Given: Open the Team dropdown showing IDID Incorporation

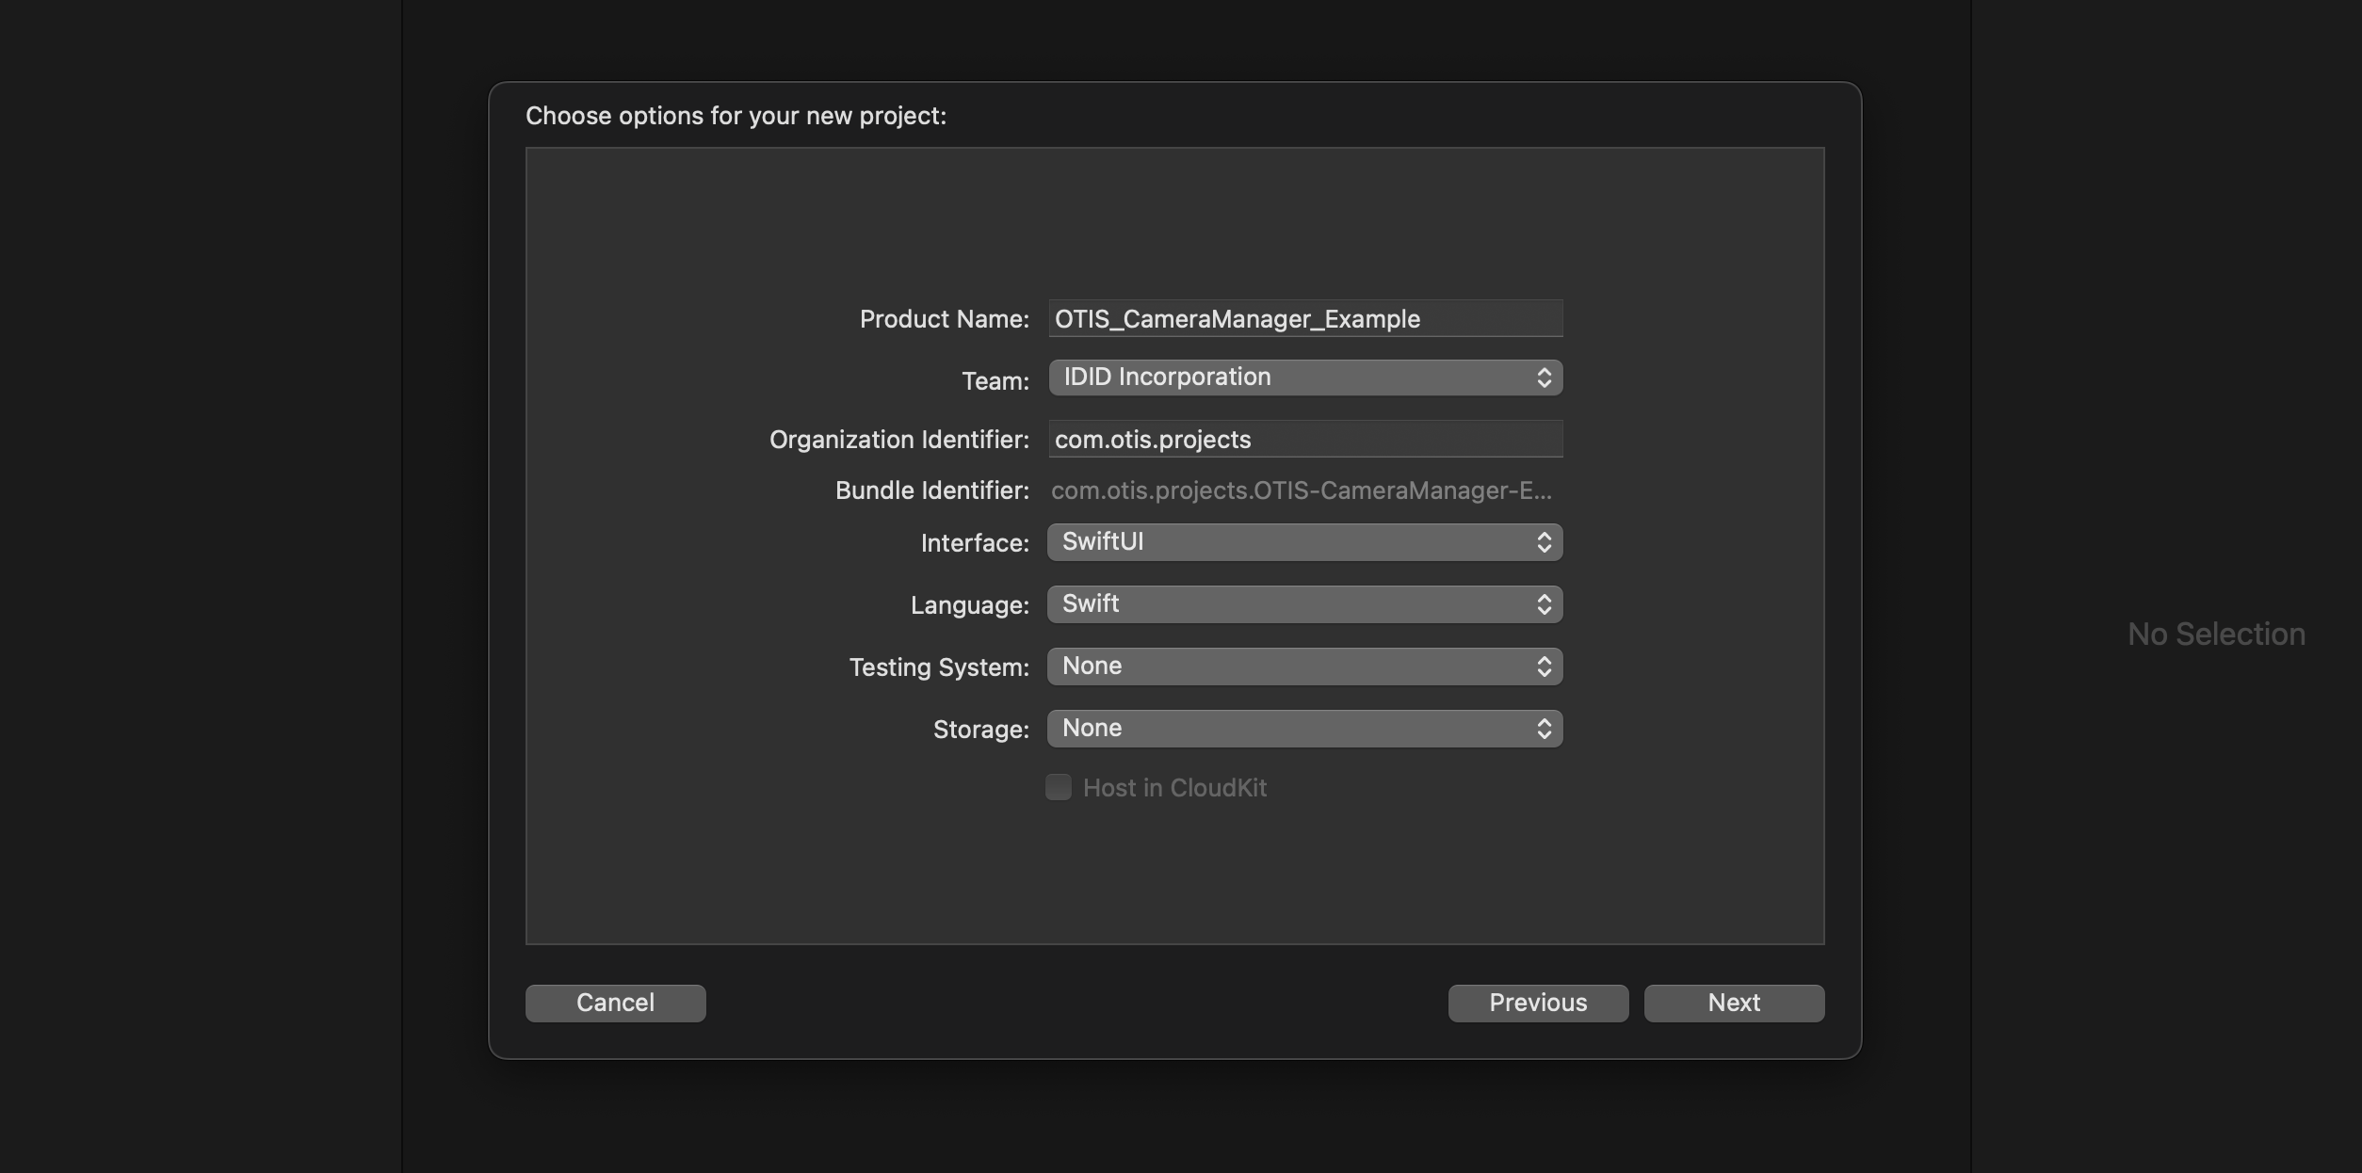Looking at the screenshot, I should pos(1304,378).
